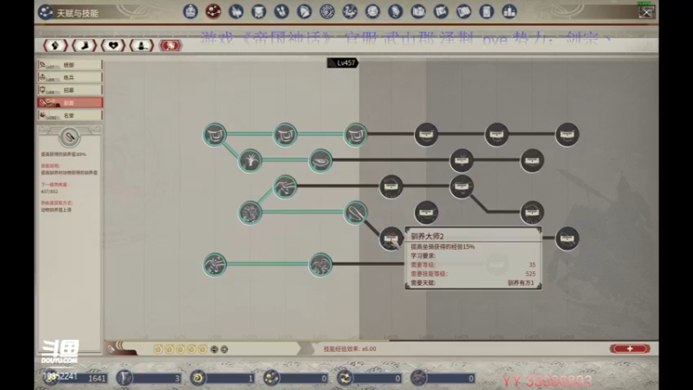Close the talents and skills window
The width and height of the screenshot is (693, 390).
(646, 12)
